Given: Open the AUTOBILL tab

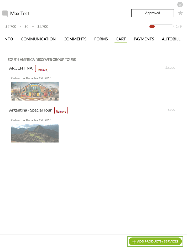Looking at the screenshot, I should coord(171,39).
